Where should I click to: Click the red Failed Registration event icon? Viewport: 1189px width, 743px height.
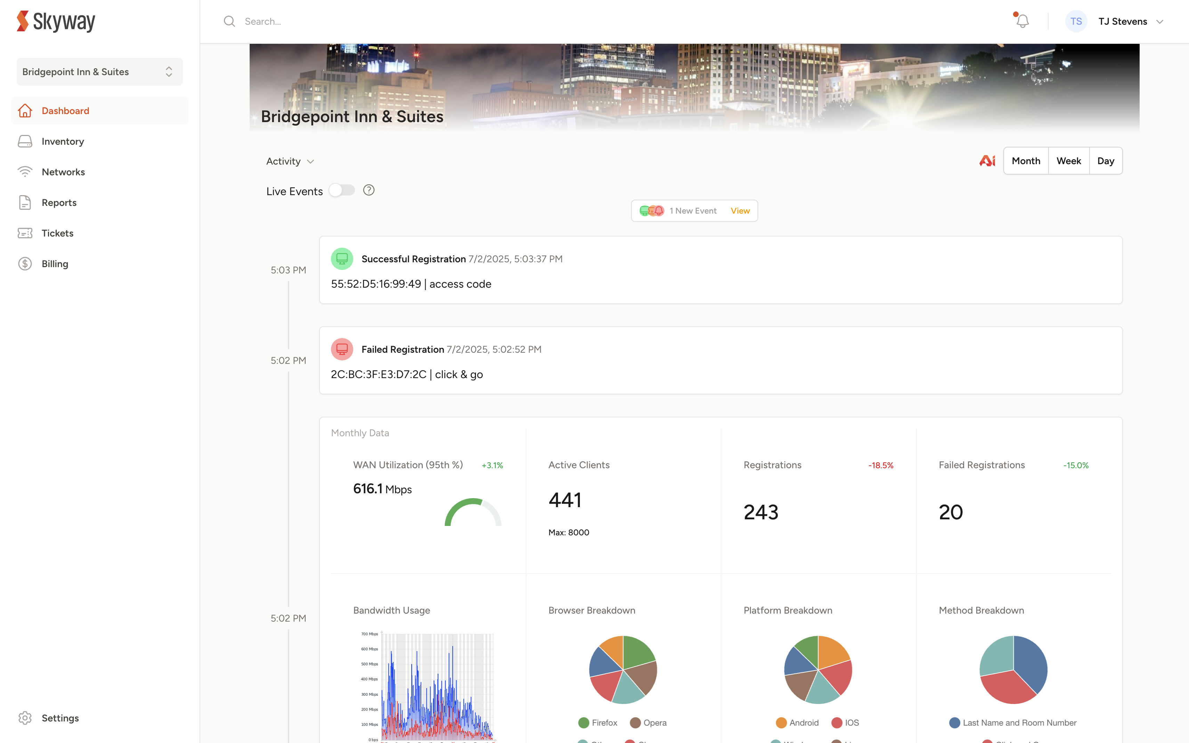point(342,349)
